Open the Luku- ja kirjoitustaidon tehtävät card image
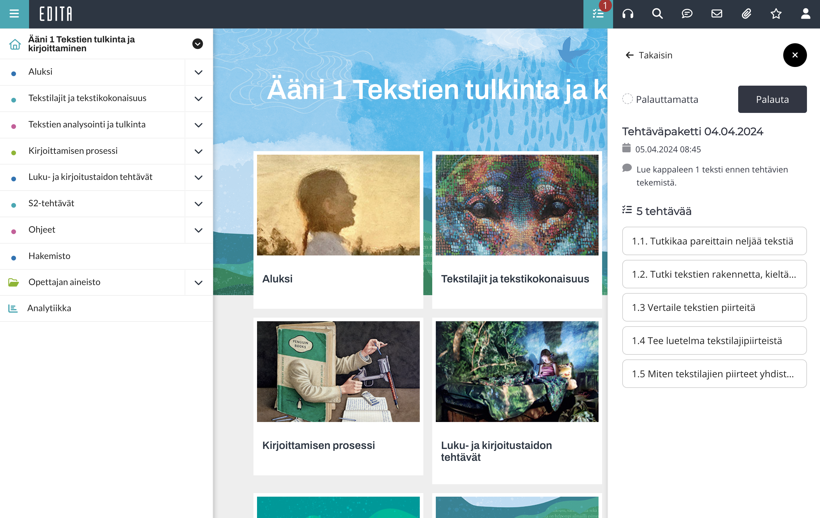Viewport: 820px width, 518px height. (517, 371)
